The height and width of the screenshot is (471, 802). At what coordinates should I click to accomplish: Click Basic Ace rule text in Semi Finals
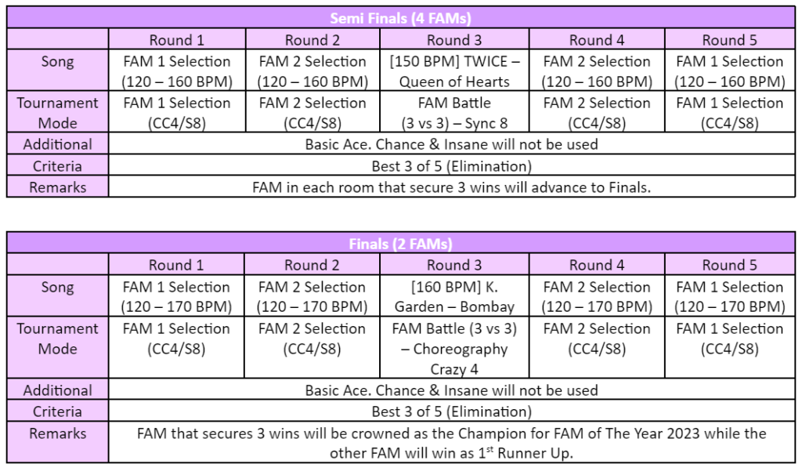coord(450,144)
